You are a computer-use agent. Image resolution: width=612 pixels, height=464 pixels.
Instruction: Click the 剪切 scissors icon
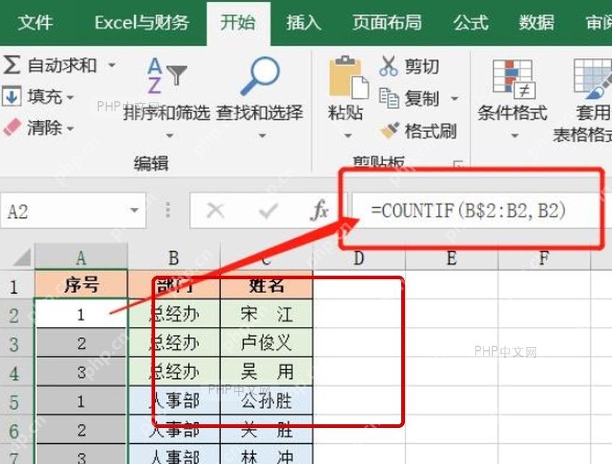388,66
